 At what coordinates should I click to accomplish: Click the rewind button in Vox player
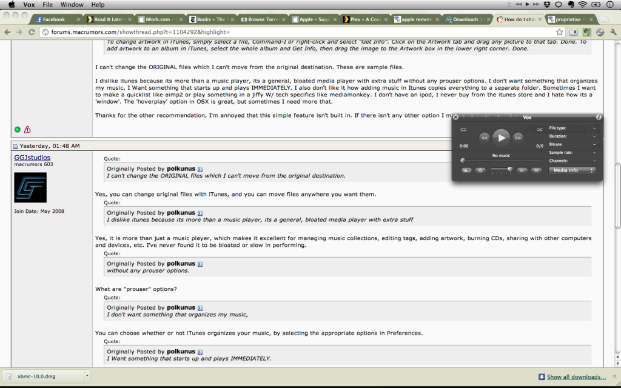(x=485, y=138)
